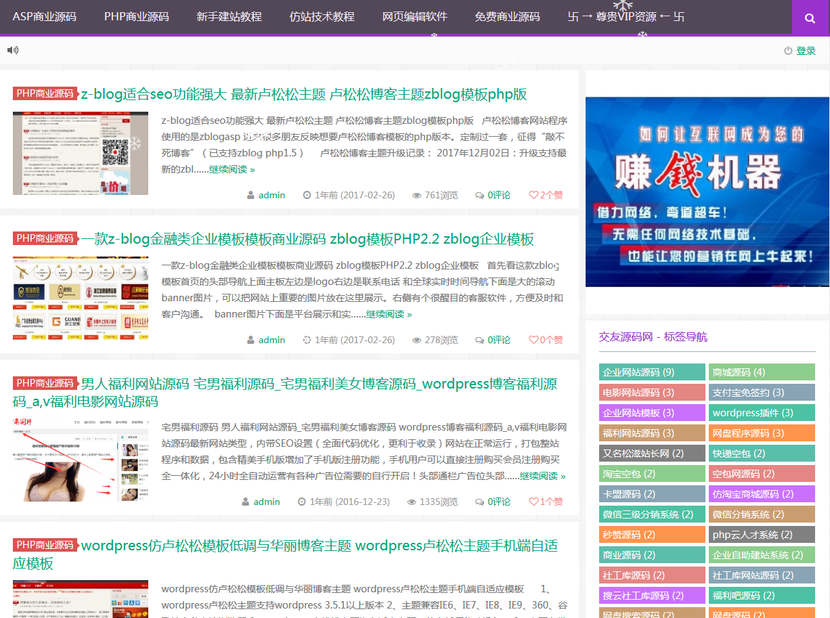This screenshot has width=830, height=618.
Task: Open the 赚钱机器 banner advertisement
Action: (707, 192)
